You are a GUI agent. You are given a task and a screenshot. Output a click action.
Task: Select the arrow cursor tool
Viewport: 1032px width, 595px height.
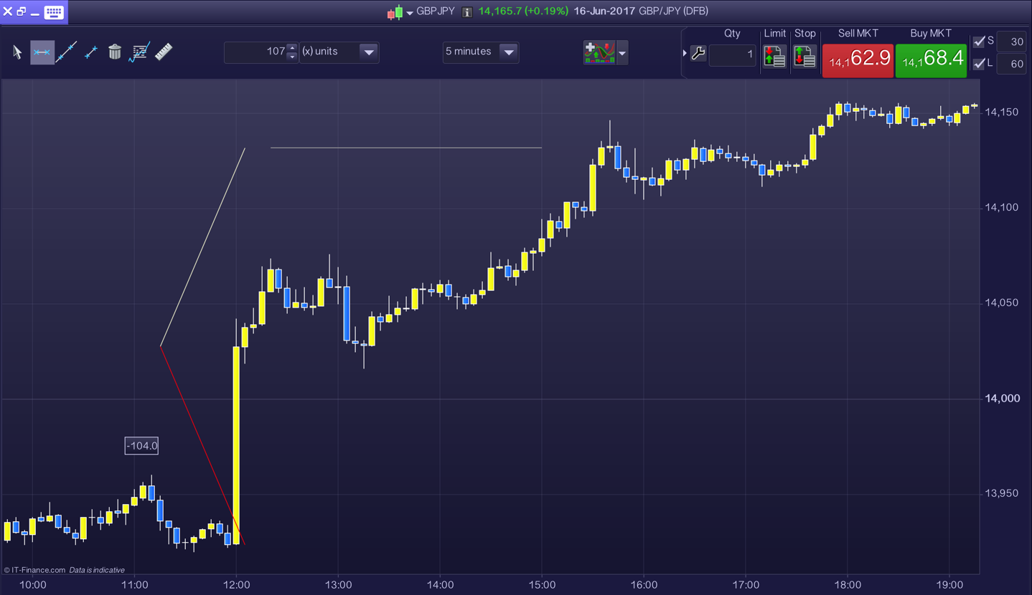tap(17, 52)
